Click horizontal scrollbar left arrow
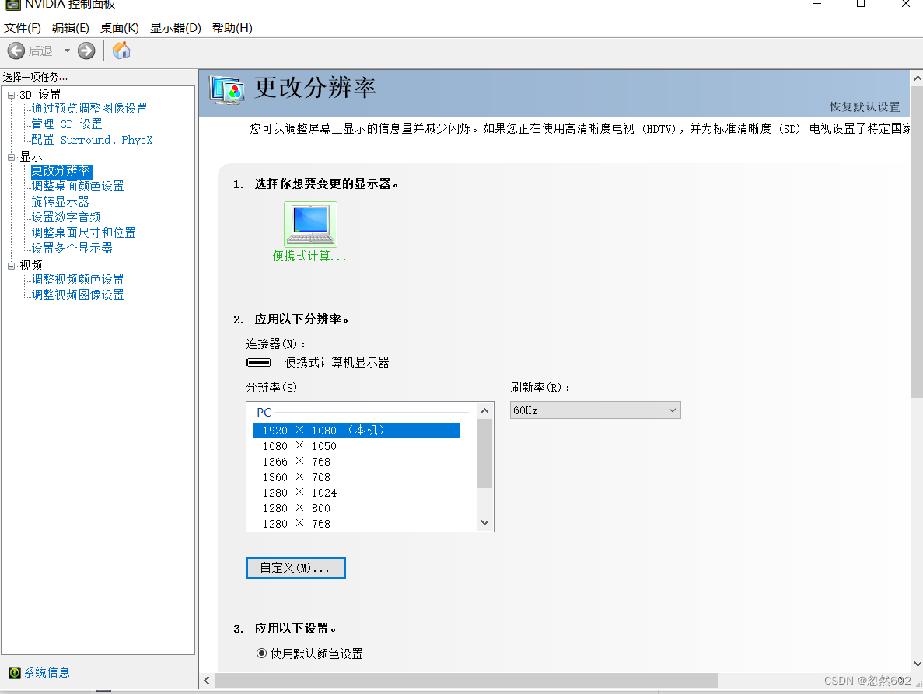The width and height of the screenshot is (923, 694). [207, 681]
